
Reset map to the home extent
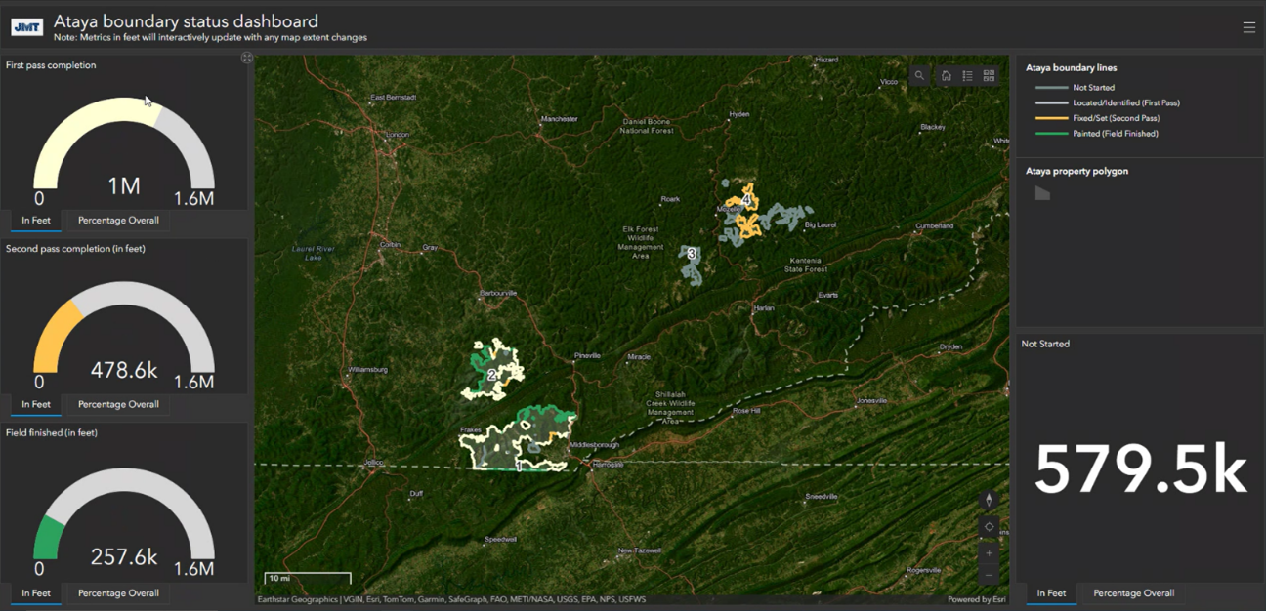coord(946,76)
